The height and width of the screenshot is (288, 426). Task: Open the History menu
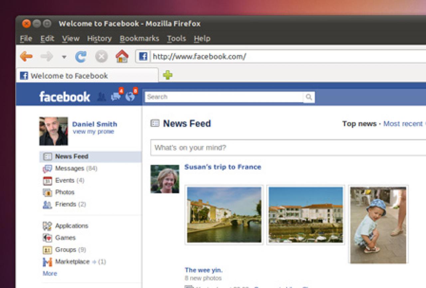tap(99, 38)
